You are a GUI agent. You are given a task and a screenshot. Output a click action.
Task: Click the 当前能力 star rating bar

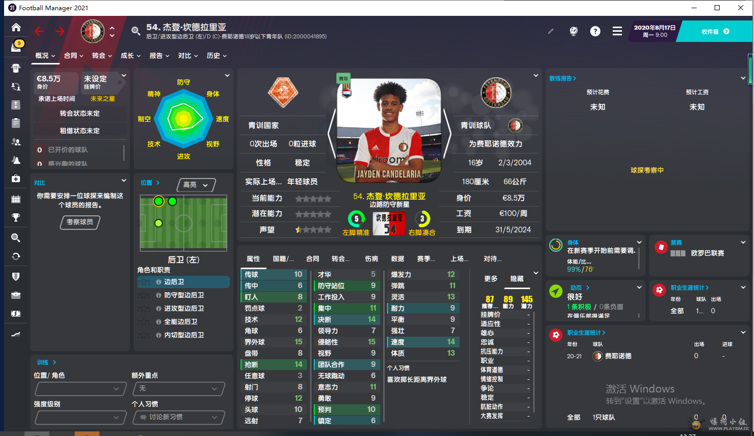tap(313, 199)
